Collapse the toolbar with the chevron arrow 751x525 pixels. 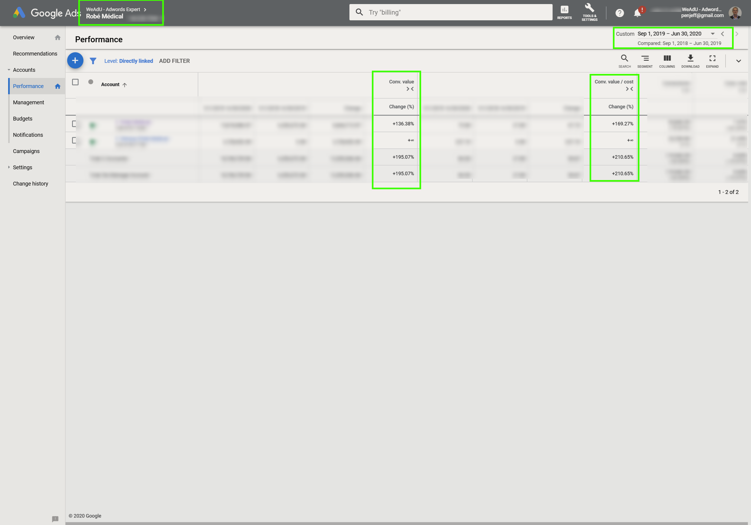click(738, 61)
